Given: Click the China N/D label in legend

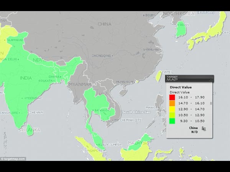Looking at the screenshot, I should click(x=194, y=130).
